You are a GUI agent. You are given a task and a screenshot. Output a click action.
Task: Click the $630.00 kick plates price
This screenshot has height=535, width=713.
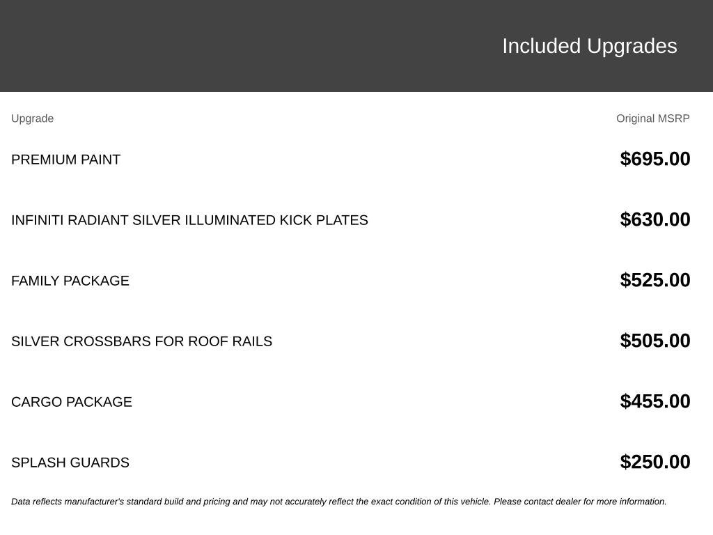655,219
